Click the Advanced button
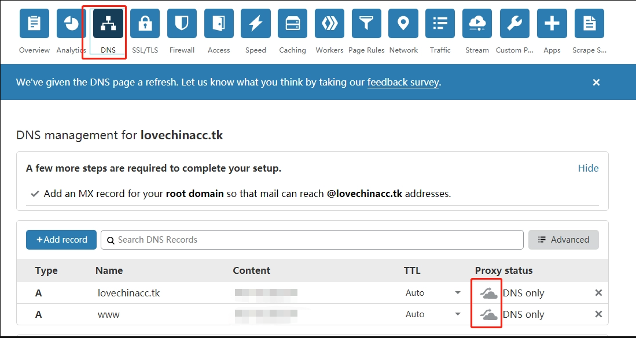Screen dimensions: 636x338 coord(564,240)
